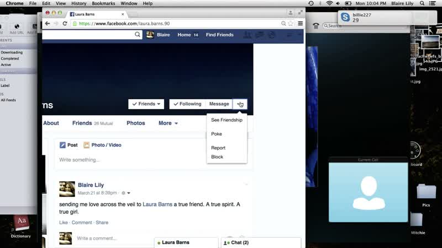
Task: Open Blaire profile link in header
Action: click(163, 35)
